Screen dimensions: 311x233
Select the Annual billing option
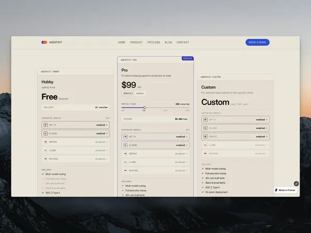(x=140, y=93)
